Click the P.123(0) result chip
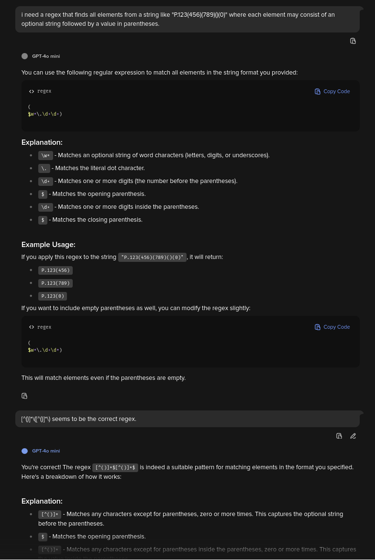 [x=53, y=296]
